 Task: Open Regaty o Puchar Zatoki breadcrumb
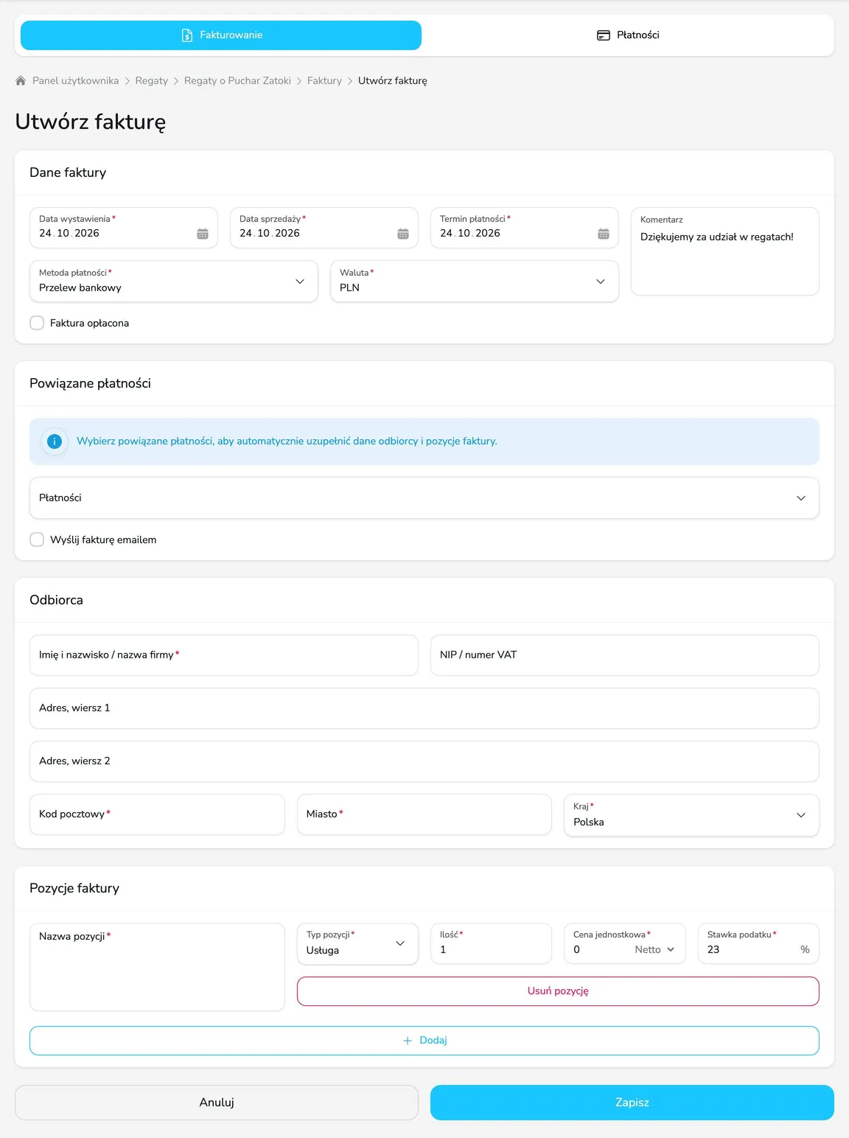pyautogui.click(x=237, y=80)
